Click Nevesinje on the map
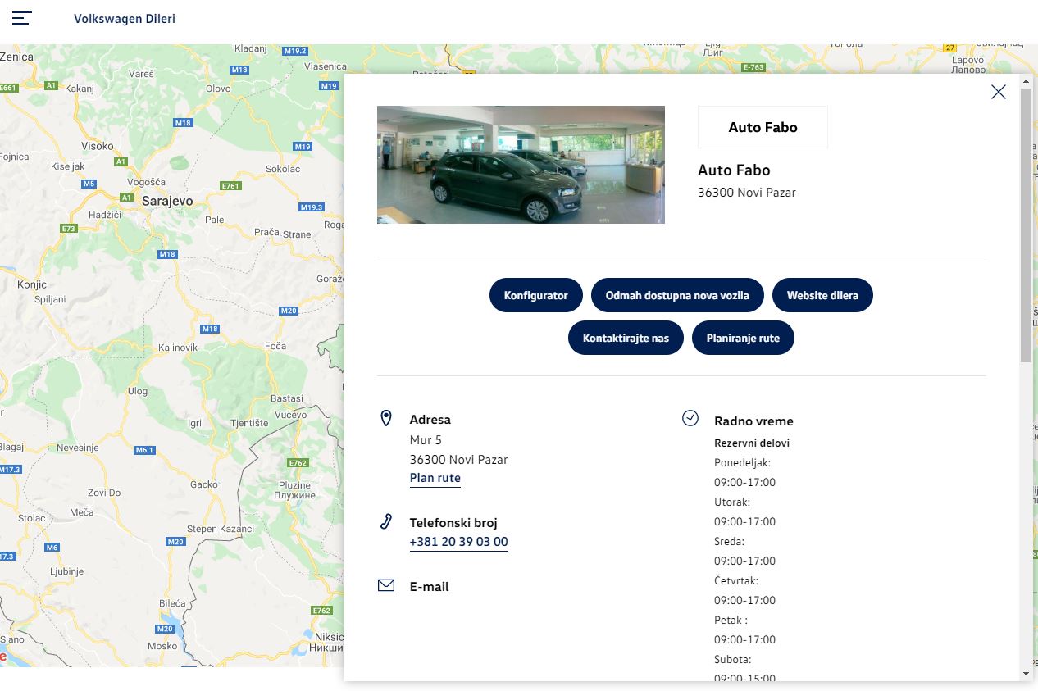The height and width of the screenshot is (691, 1038). (76, 448)
